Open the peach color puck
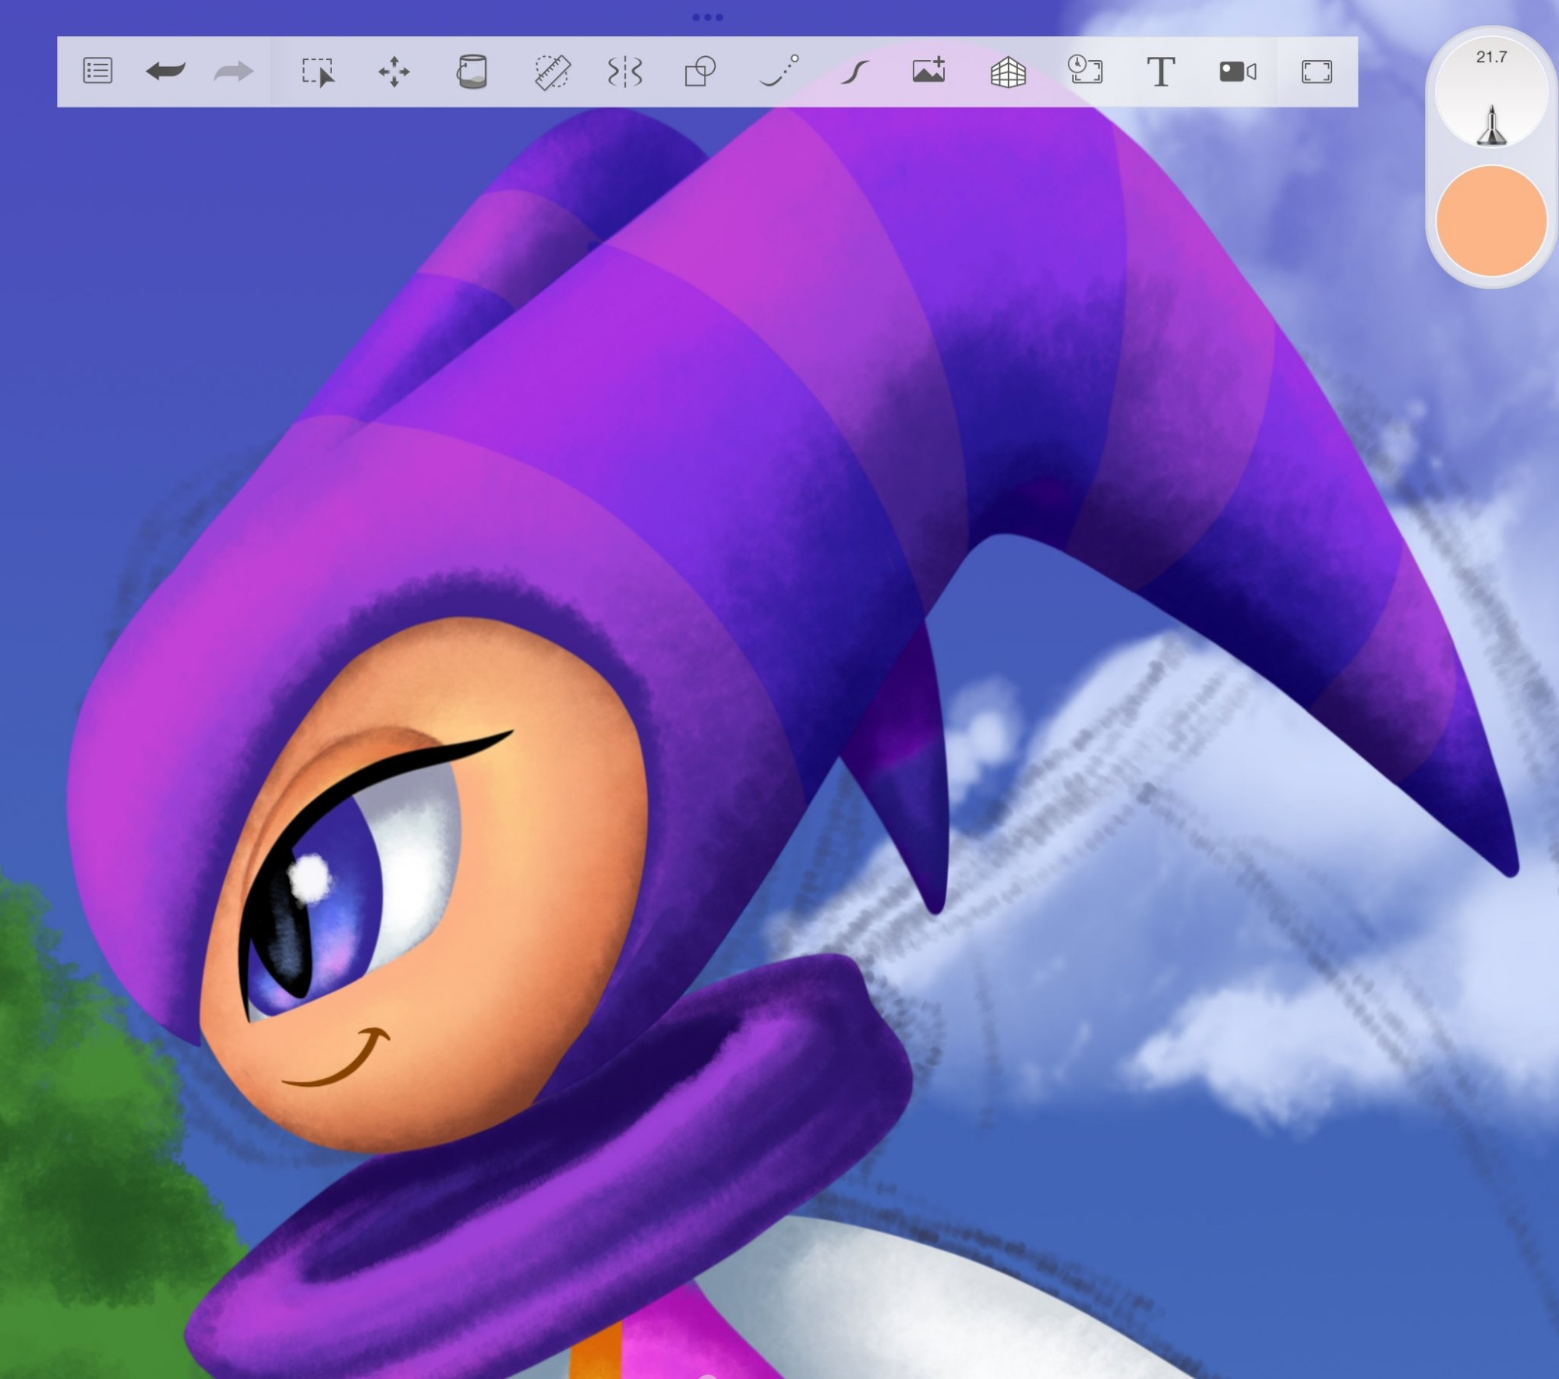This screenshot has height=1379, width=1559. (x=1491, y=221)
